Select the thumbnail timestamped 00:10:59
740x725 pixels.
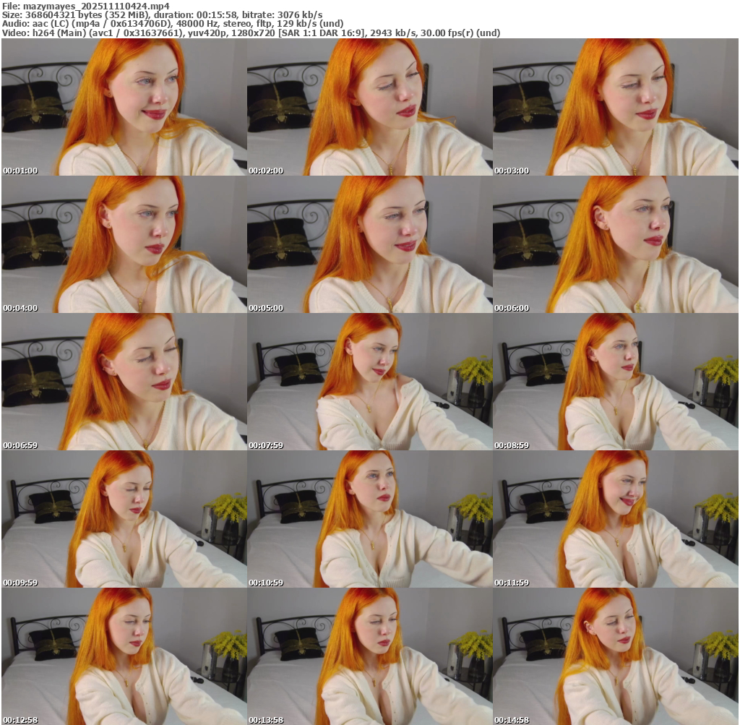coord(369,519)
